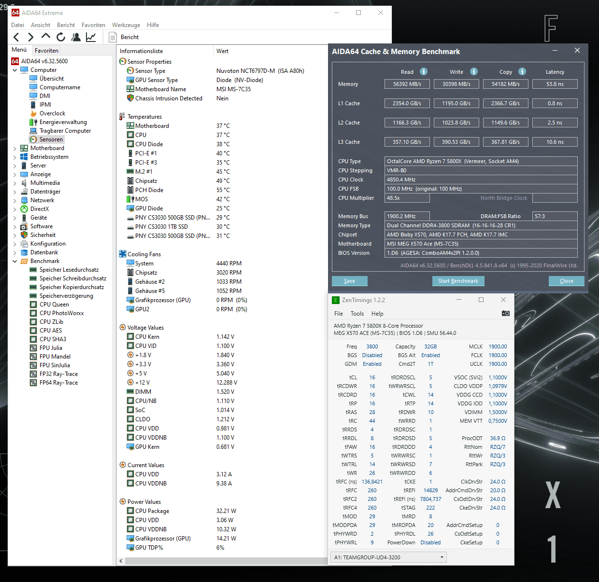
Task: Click the Bericht menu in the menu bar
Action: (66, 25)
